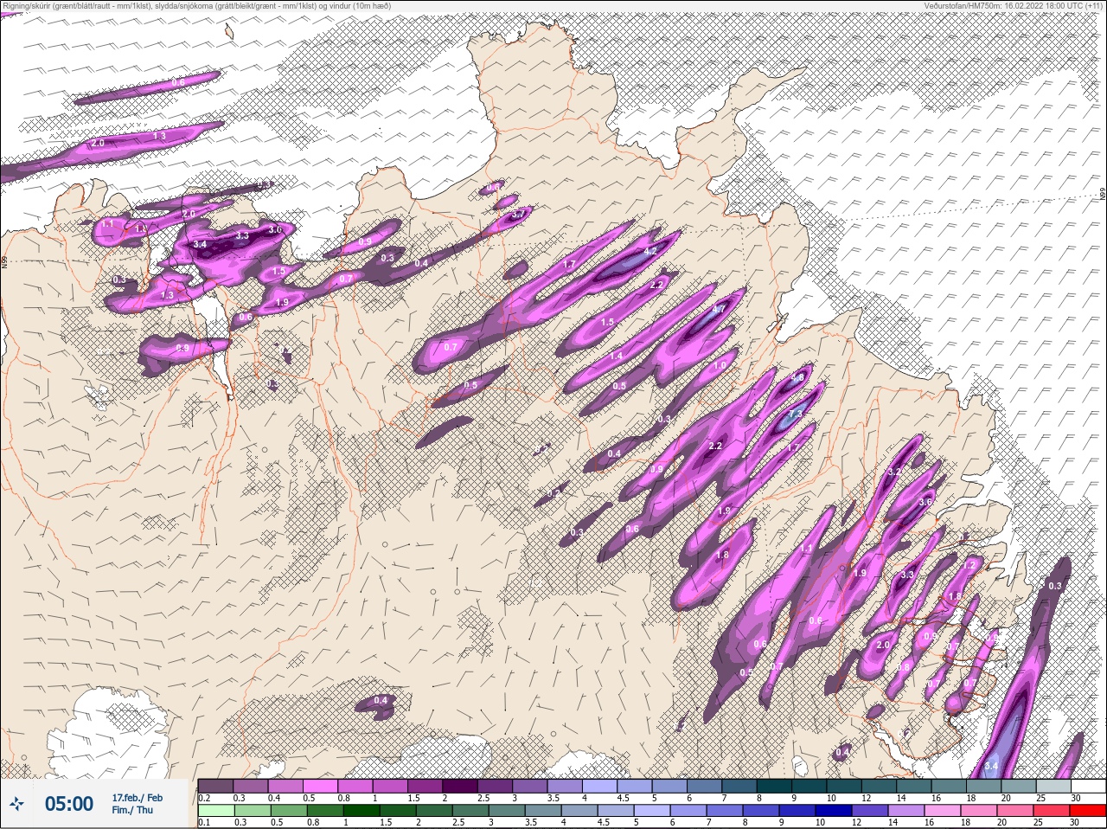Click the 3.7 precipitation value label
Screen dimensions: 1107x829
coord(518,214)
